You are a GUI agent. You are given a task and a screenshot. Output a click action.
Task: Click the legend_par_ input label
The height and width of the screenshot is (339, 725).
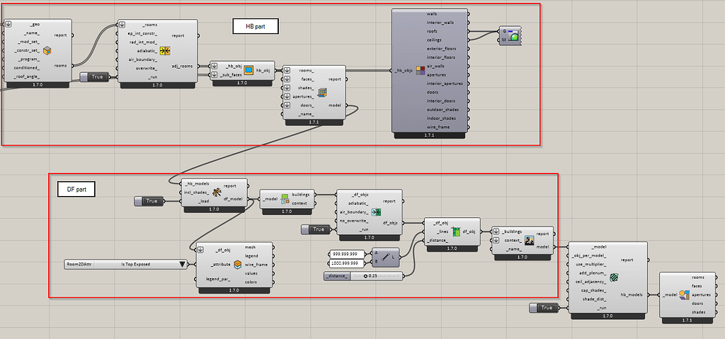click(x=217, y=279)
